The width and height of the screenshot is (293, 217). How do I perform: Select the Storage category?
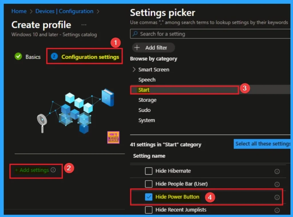tap(147, 100)
